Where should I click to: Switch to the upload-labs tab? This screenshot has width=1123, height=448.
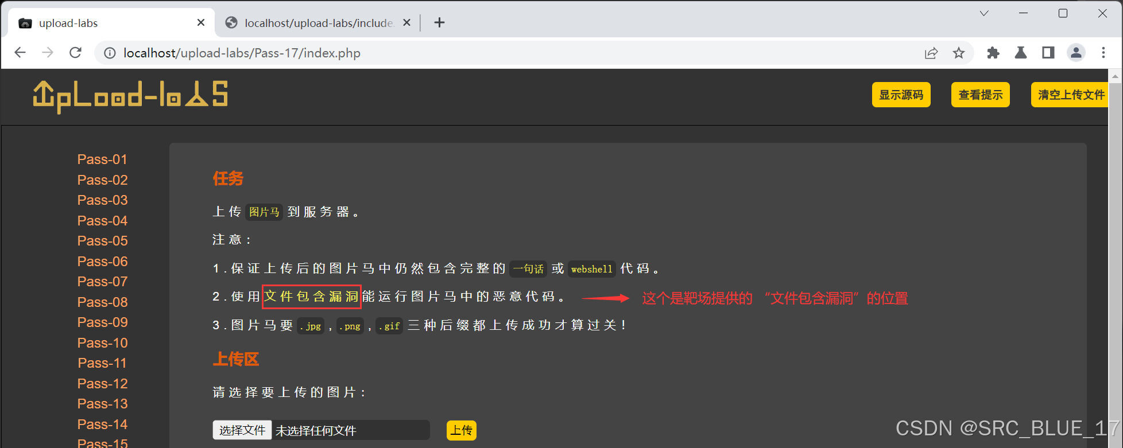pos(112,23)
